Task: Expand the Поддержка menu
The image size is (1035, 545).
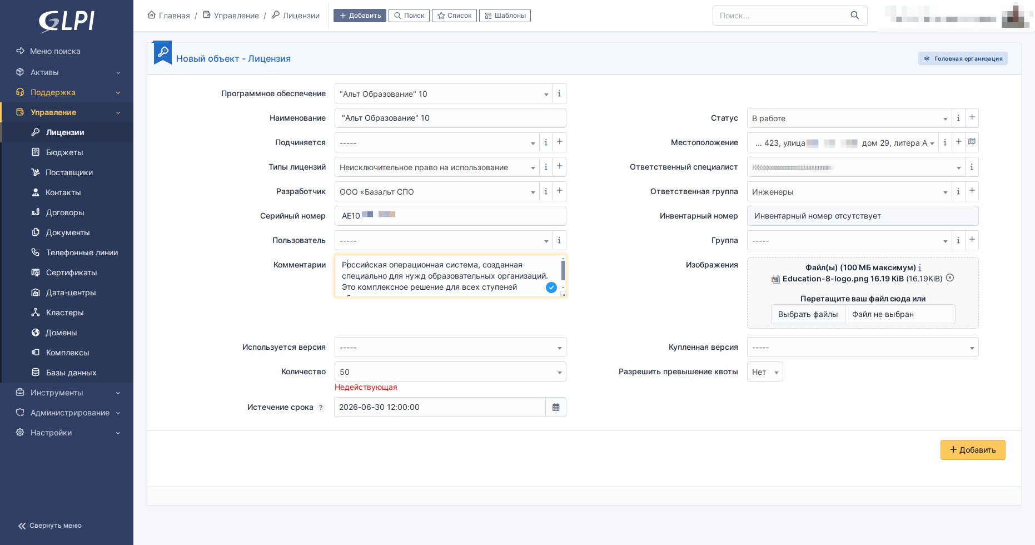Action: (67, 92)
